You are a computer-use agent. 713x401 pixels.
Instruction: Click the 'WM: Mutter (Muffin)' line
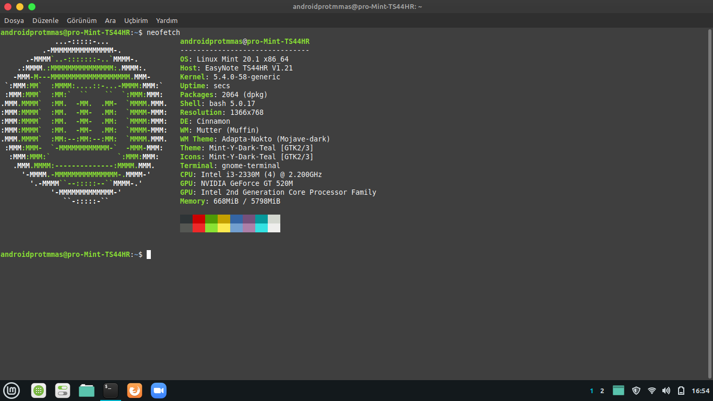coord(220,130)
